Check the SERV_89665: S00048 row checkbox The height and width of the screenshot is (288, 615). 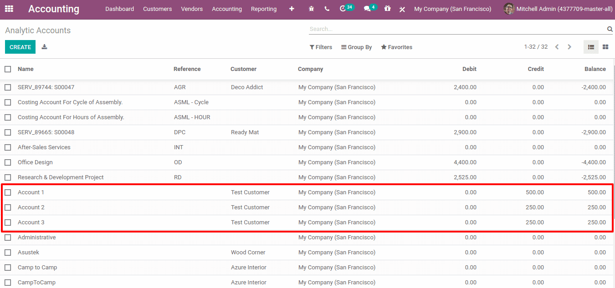click(8, 132)
